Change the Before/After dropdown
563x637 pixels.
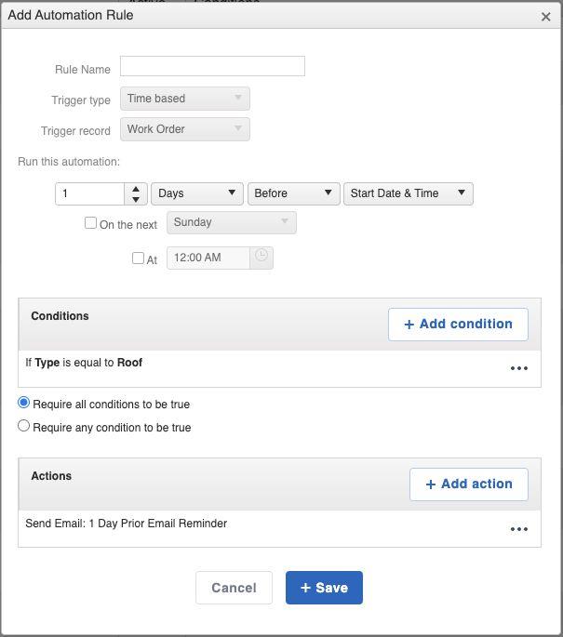point(293,193)
